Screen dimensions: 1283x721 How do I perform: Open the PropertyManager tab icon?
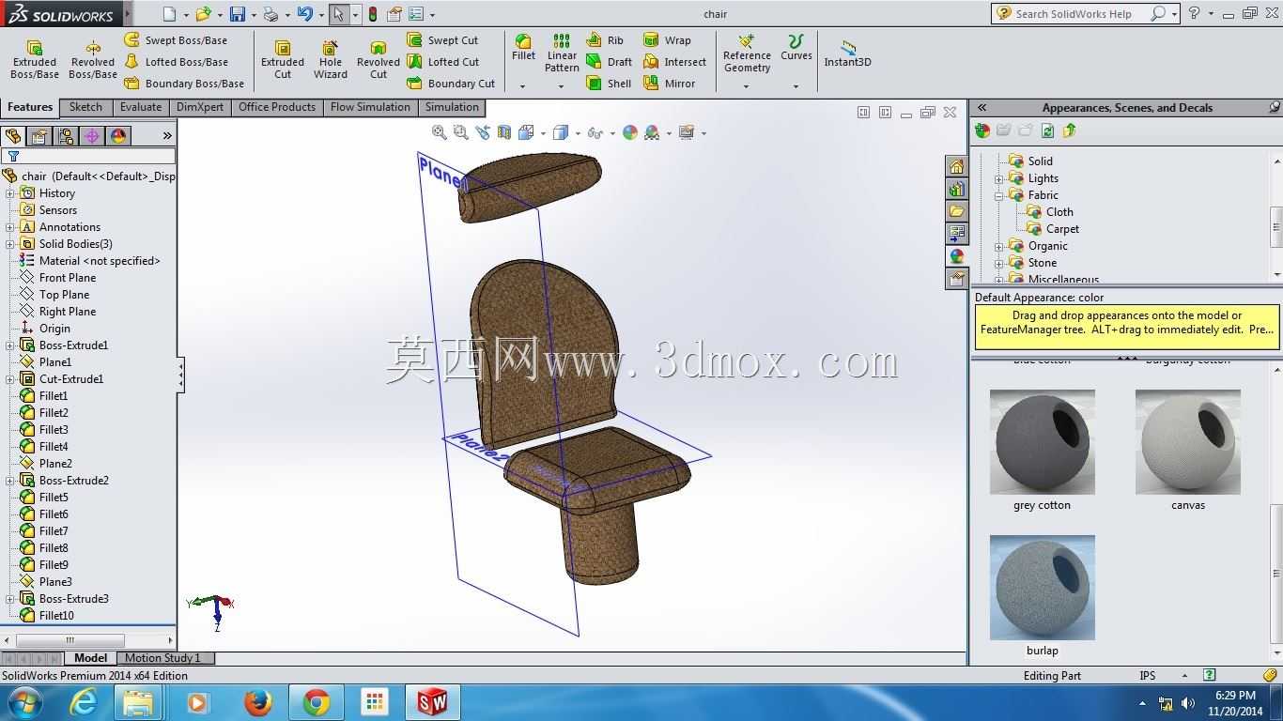tap(39, 136)
